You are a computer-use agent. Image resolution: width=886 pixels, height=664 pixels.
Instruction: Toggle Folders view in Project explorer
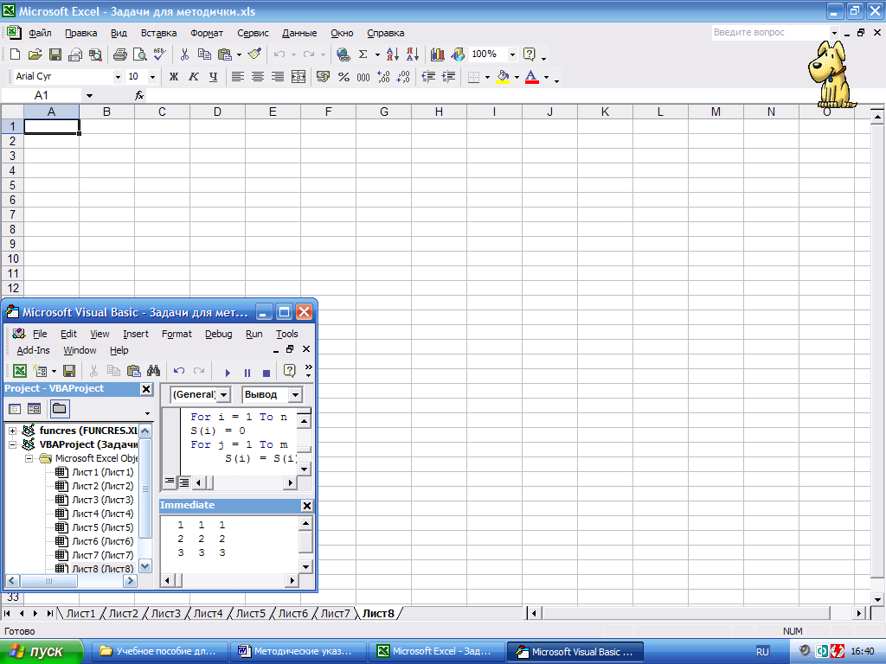click(x=60, y=409)
